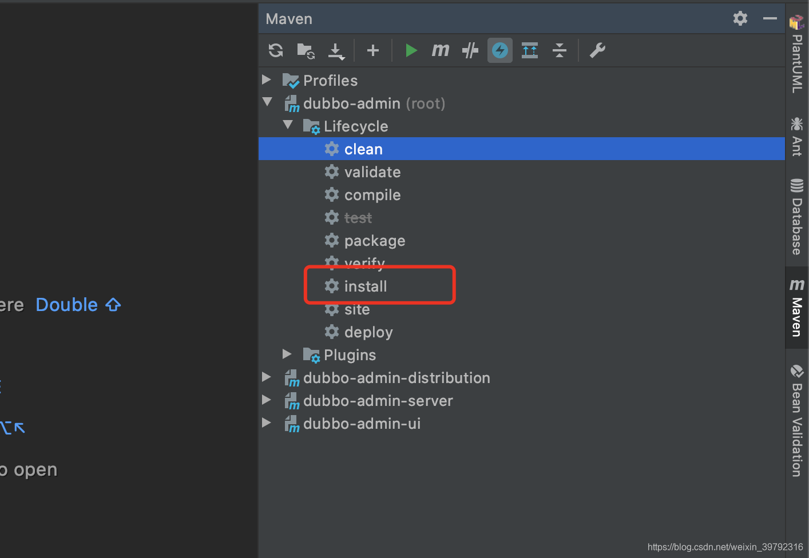Expand all Maven tree nodes
Image resolution: width=809 pixels, height=558 pixels.
(x=530, y=50)
